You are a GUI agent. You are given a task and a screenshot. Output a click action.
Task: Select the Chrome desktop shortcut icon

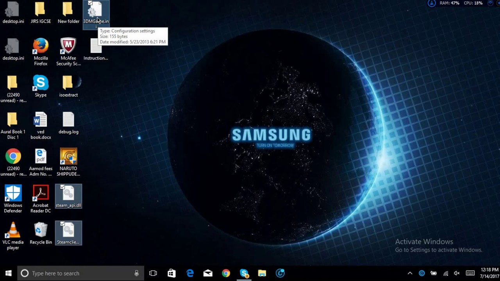[x=13, y=162]
